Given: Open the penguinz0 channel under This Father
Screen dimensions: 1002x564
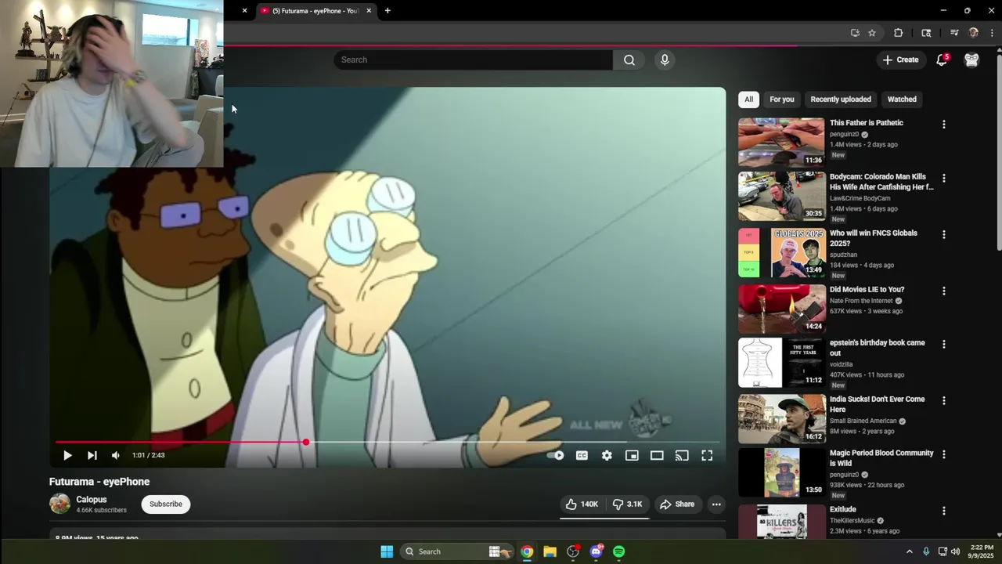Looking at the screenshot, I should (844, 134).
